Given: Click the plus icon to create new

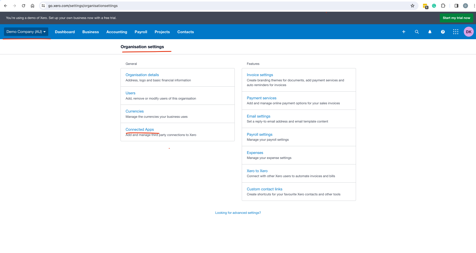Looking at the screenshot, I should pyautogui.click(x=404, y=32).
